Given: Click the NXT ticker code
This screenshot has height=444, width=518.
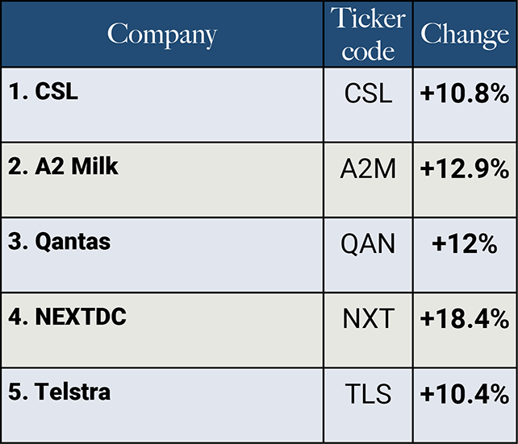Looking at the screenshot, I should [368, 319].
